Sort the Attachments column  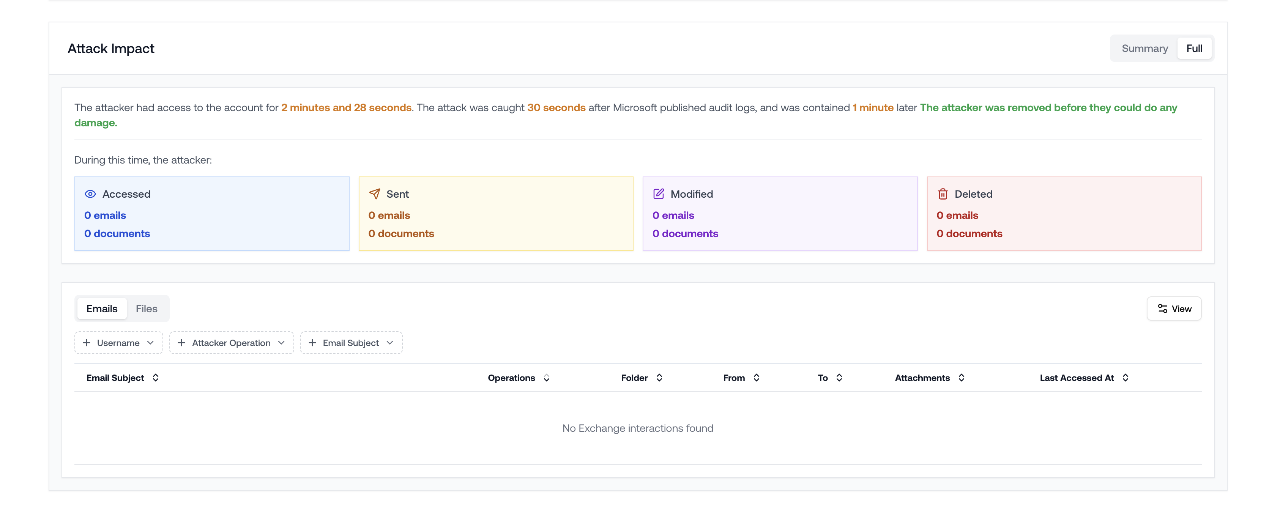[961, 378]
